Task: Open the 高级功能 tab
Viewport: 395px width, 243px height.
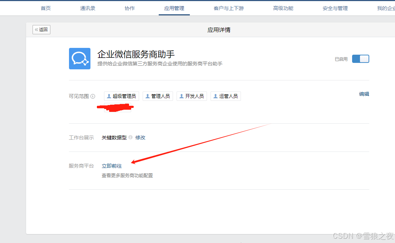Action: coord(283,8)
